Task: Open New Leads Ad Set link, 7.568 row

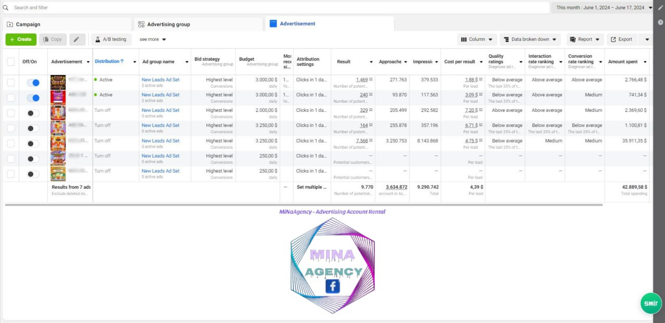Action: point(161,141)
